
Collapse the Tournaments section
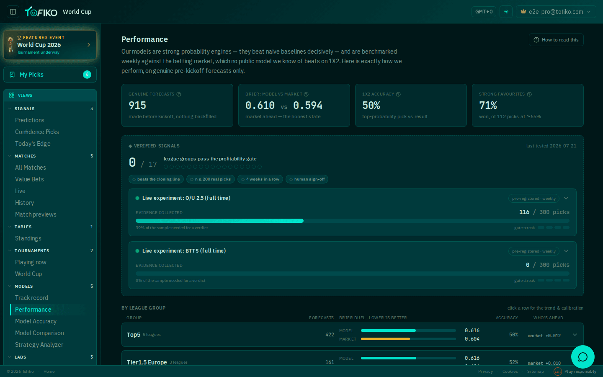tap(50, 250)
